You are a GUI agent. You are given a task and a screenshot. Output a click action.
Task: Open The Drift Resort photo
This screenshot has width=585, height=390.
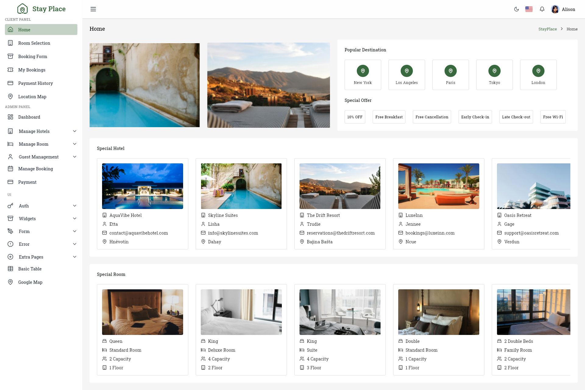tap(340, 186)
